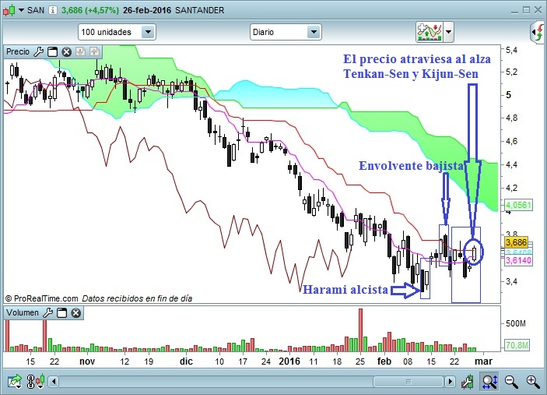The height and width of the screenshot is (395, 547).
Task: Close the Precio panel
Action: (66, 51)
